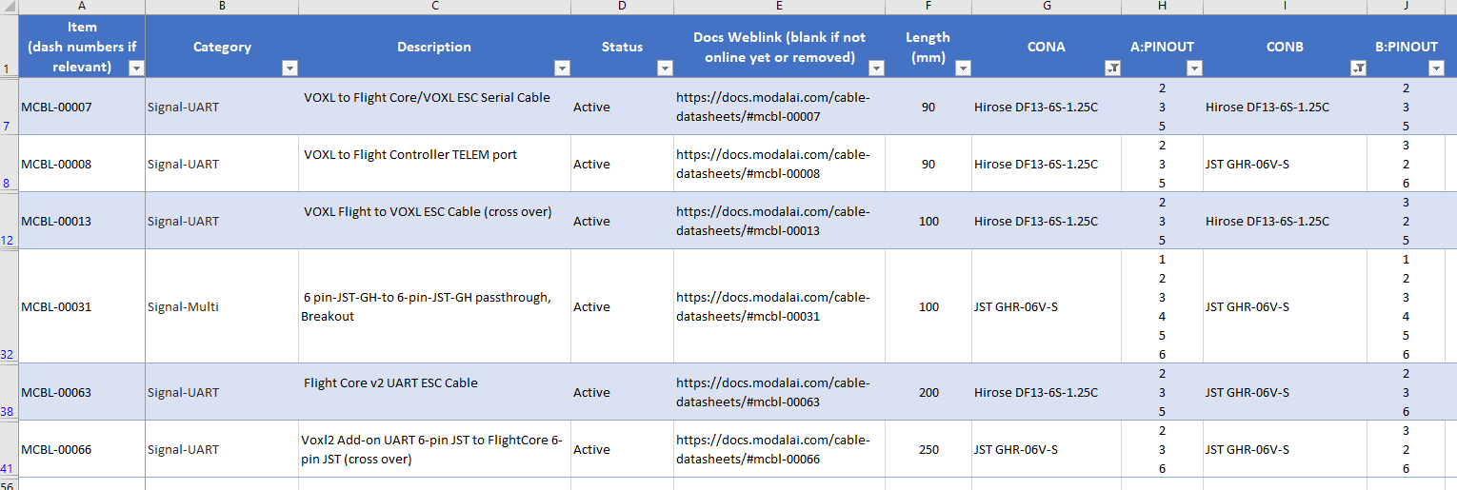
Task: Open the Docs Weblink column filter dropdown
Action: tap(876, 68)
